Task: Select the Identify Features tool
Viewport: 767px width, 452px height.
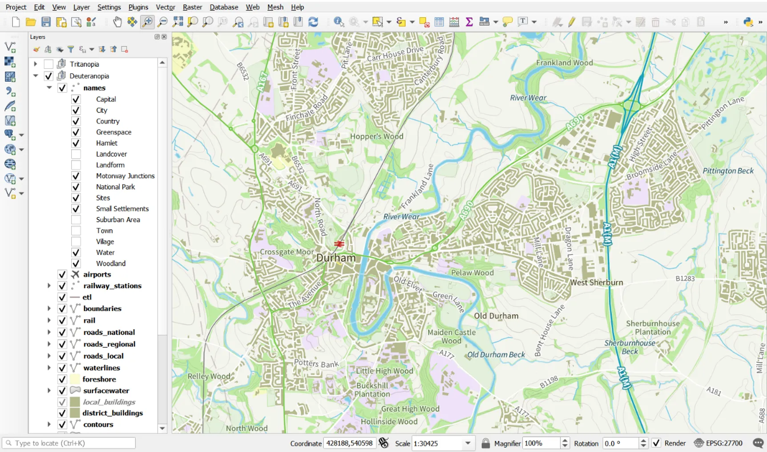Action: coord(339,21)
